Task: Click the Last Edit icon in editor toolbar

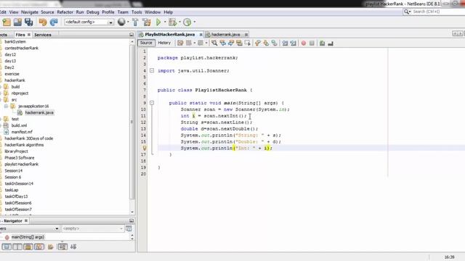Action: tap(180, 43)
